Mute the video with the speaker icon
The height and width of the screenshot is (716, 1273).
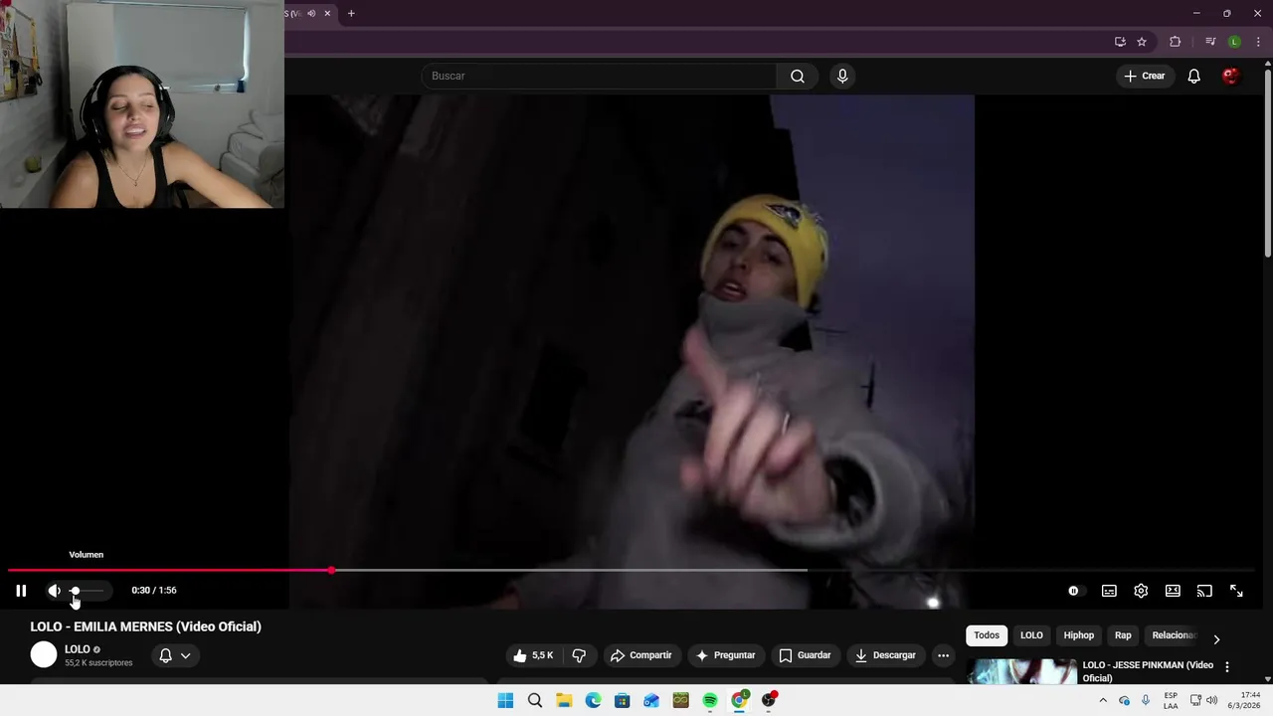point(54,591)
